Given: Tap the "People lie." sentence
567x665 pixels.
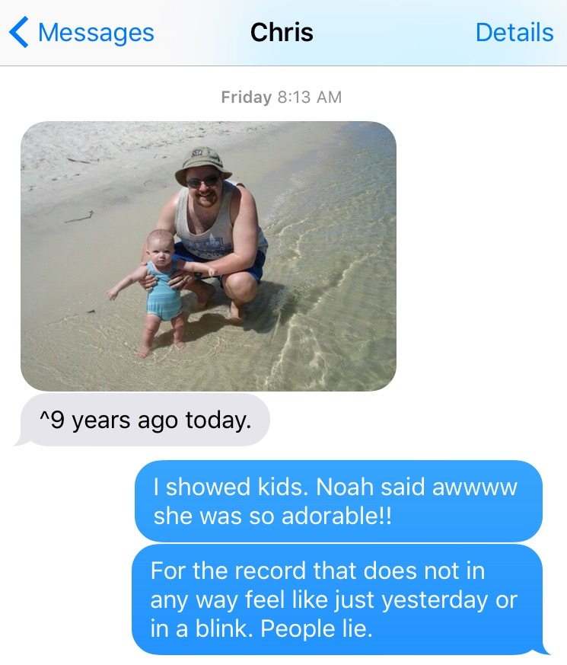Looking at the screenshot, I should (317, 628).
